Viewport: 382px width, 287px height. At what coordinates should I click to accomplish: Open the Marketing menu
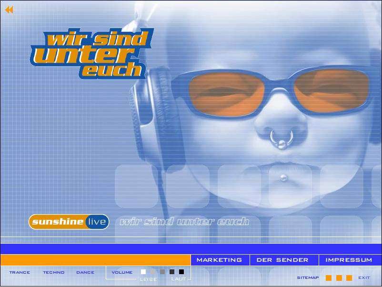point(219,260)
